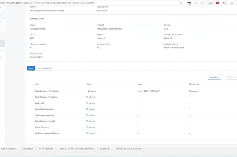This screenshot has width=237, height=157.
Task: Click the Elapsed time column header in steps table
Action: [x=194, y=84]
